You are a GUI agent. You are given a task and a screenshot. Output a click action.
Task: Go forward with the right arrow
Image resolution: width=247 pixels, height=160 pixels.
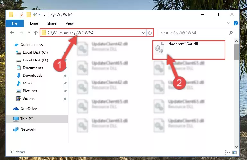tap(21, 33)
